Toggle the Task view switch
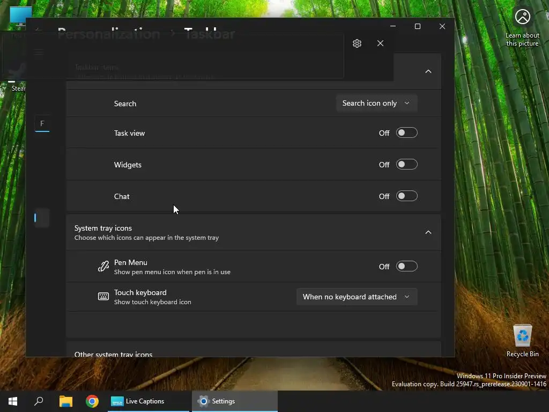549x412 pixels. (x=406, y=133)
